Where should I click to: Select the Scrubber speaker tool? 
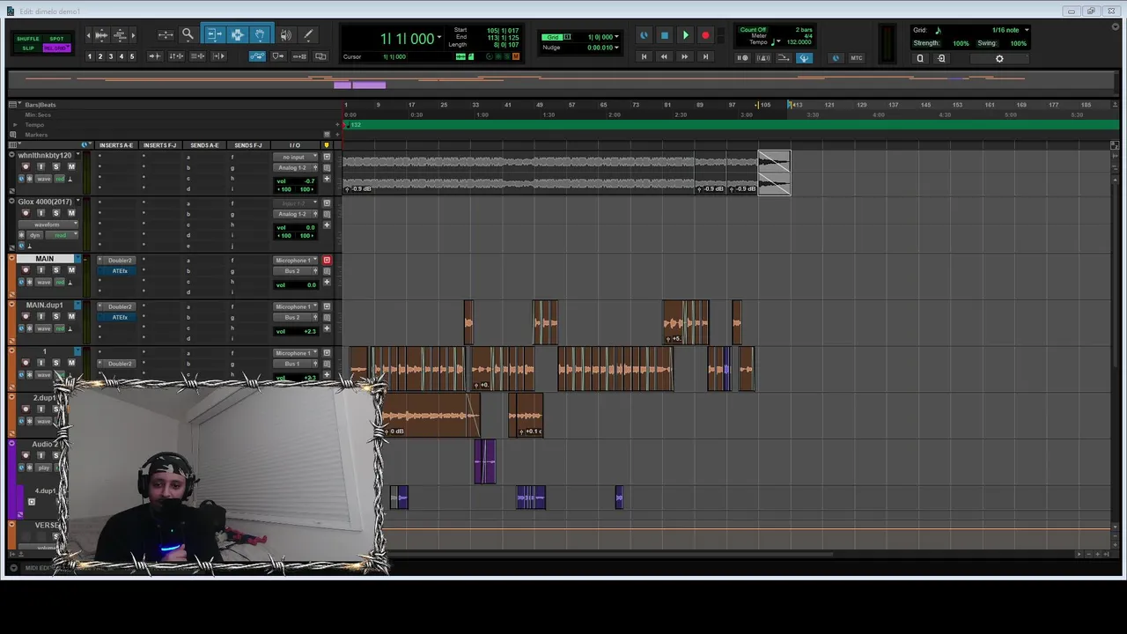coord(285,35)
